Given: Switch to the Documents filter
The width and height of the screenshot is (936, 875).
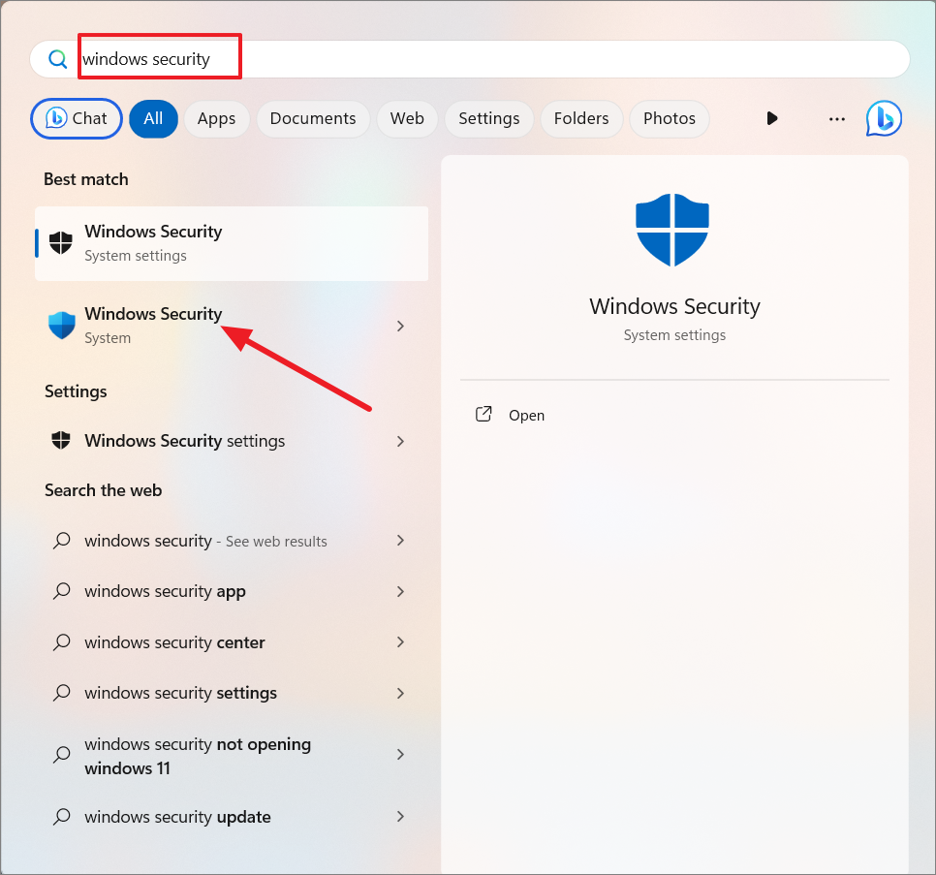Looking at the screenshot, I should [313, 119].
